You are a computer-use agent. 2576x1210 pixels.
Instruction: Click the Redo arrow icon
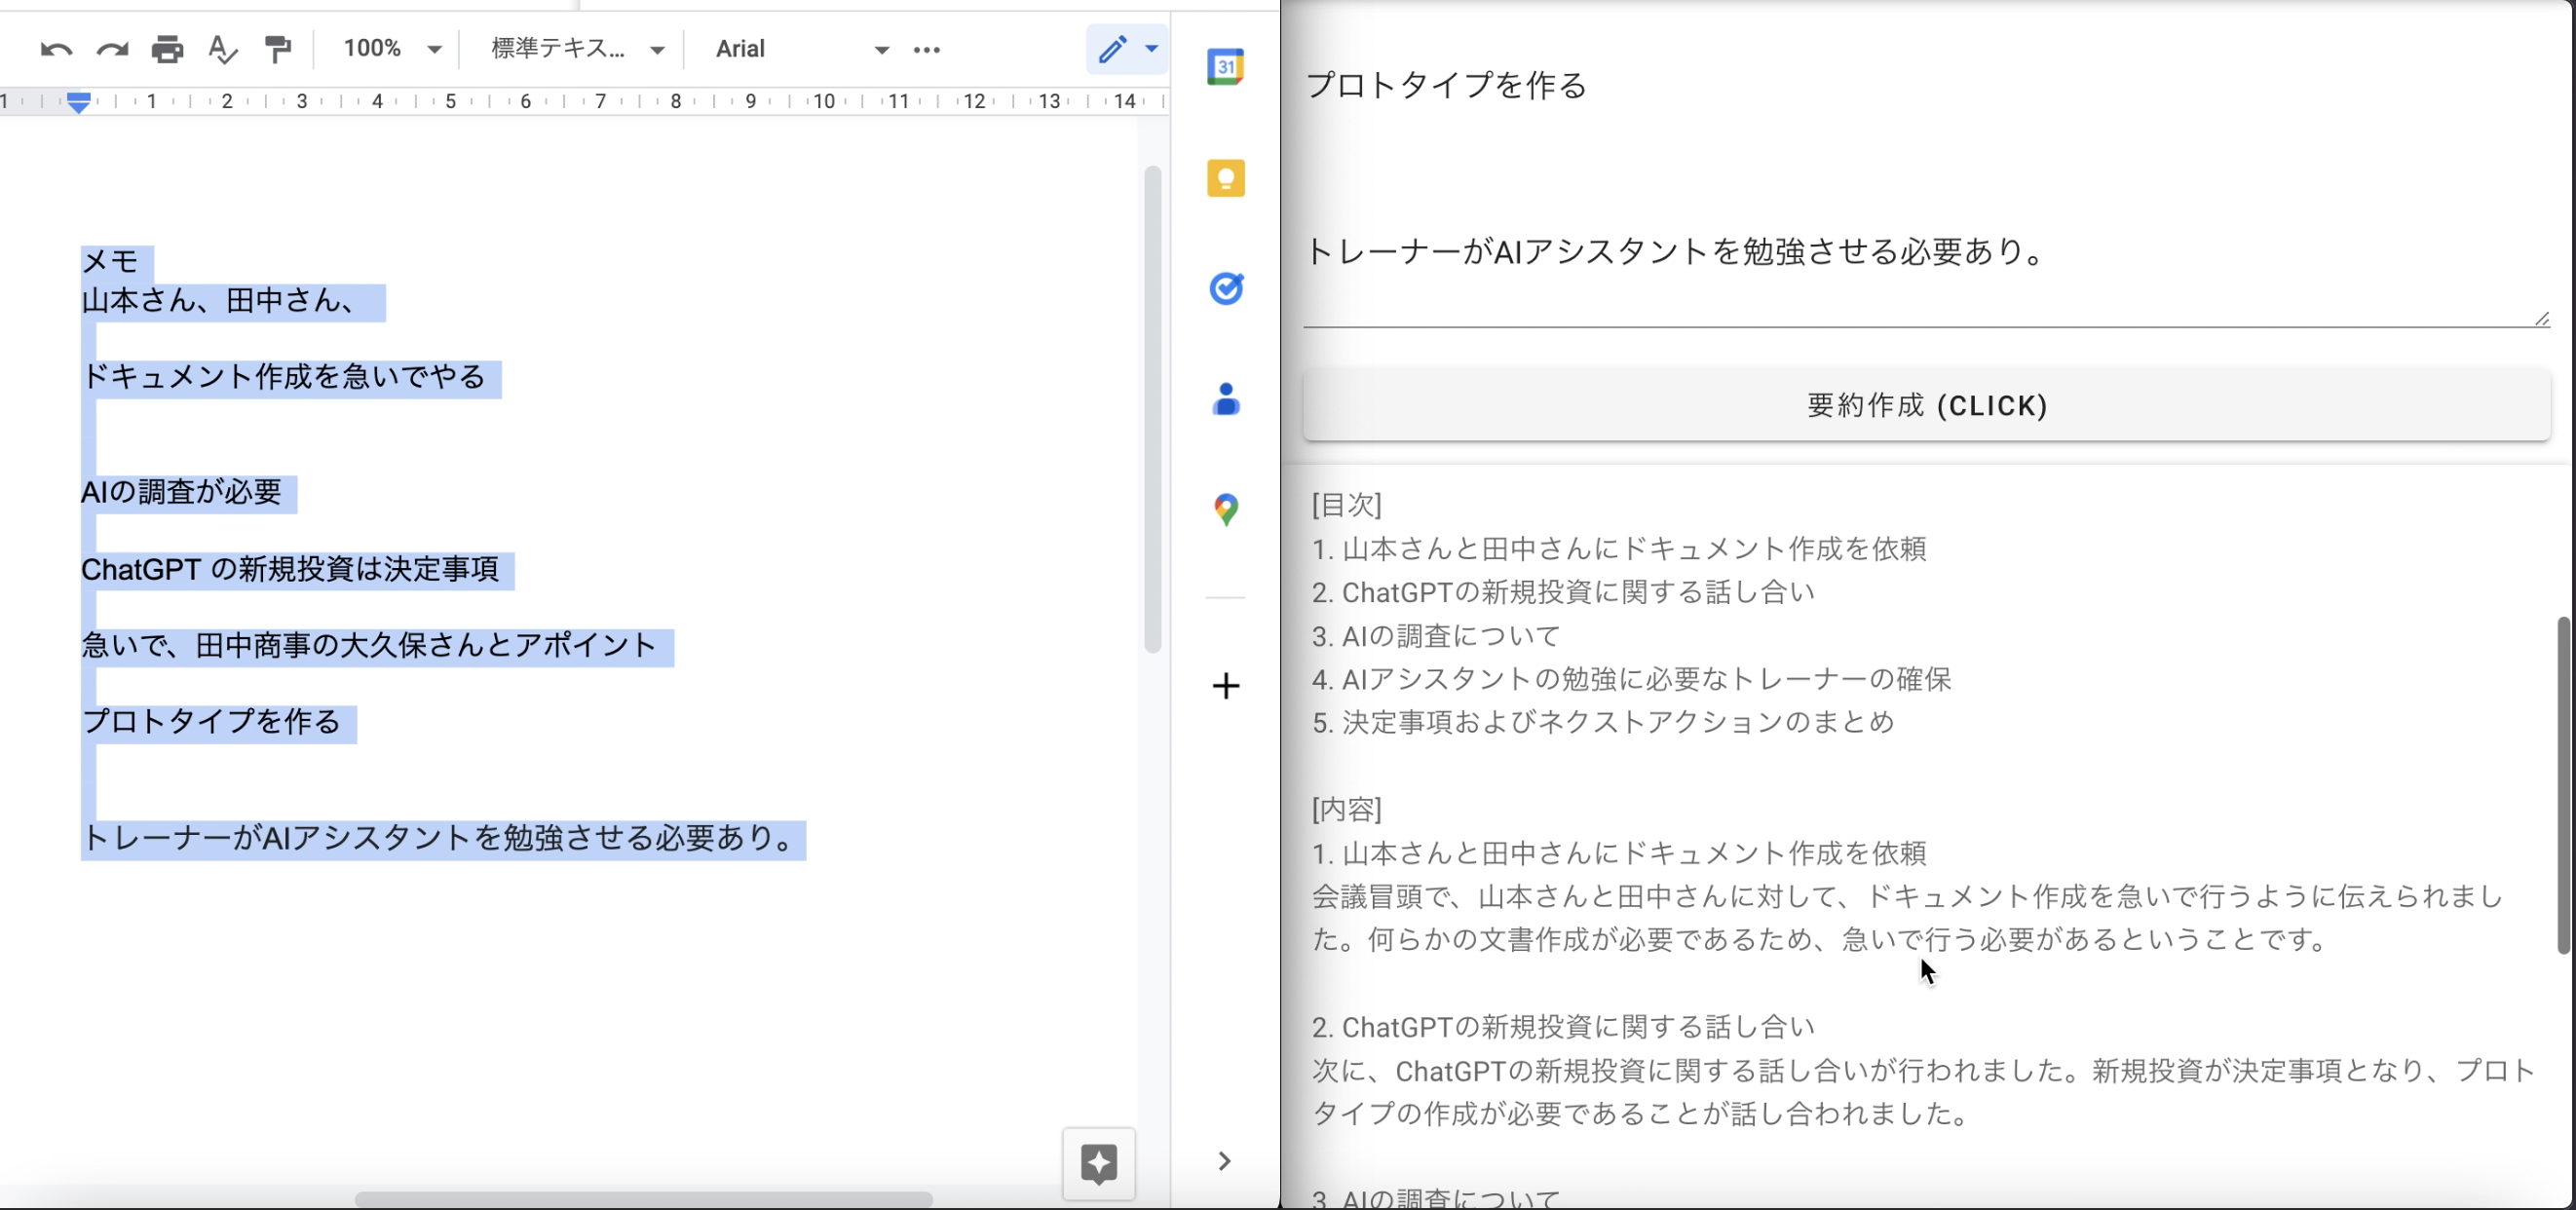point(112,49)
